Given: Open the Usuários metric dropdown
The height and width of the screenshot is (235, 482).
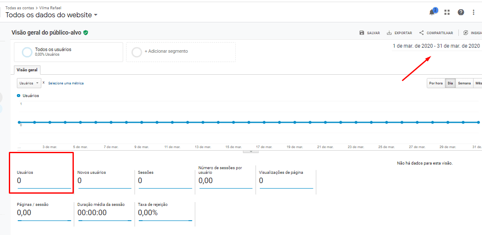Looking at the screenshot, I should coord(29,83).
